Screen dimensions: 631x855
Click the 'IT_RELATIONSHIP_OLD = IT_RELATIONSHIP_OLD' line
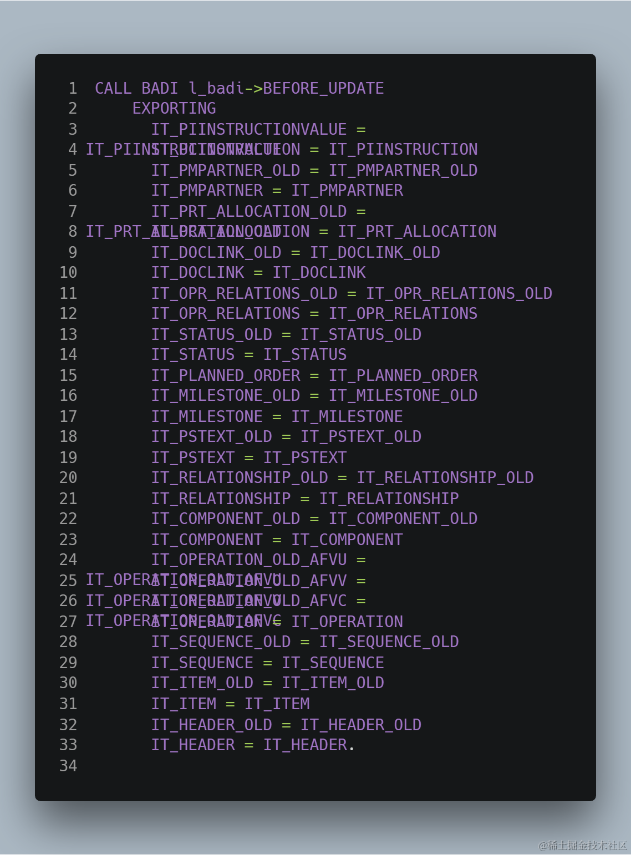342,477
